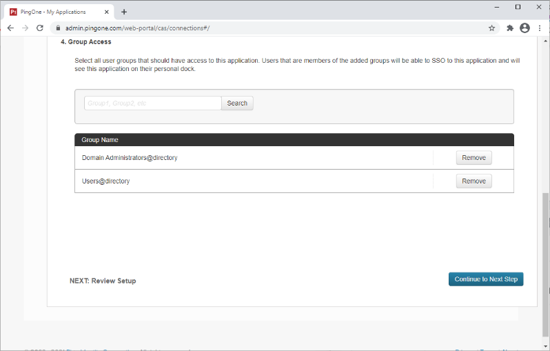Click into the group search field
Image resolution: width=550 pixels, height=351 pixels.
tap(152, 103)
